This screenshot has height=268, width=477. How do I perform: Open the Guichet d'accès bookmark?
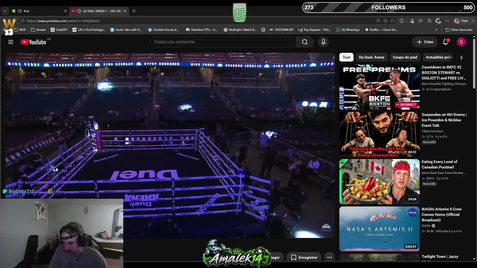(163, 30)
